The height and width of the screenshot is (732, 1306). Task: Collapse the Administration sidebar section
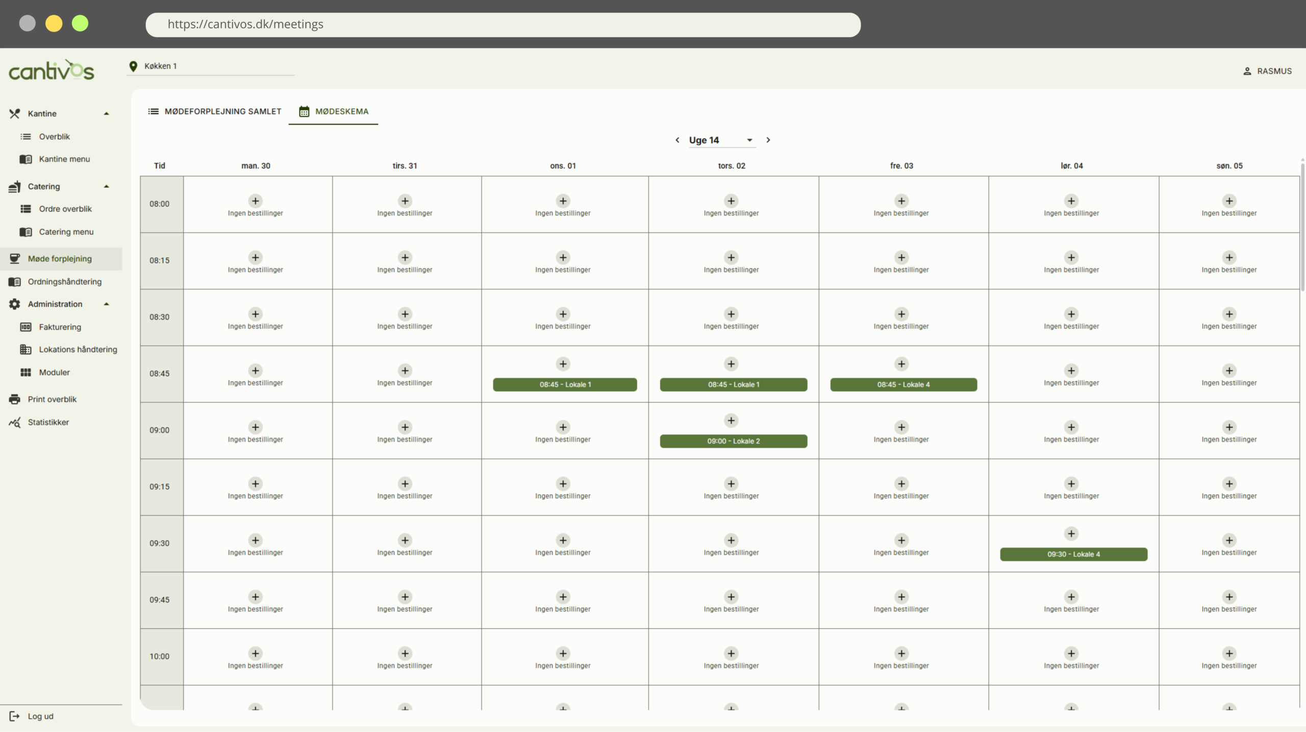pyautogui.click(x=107, y=304)
